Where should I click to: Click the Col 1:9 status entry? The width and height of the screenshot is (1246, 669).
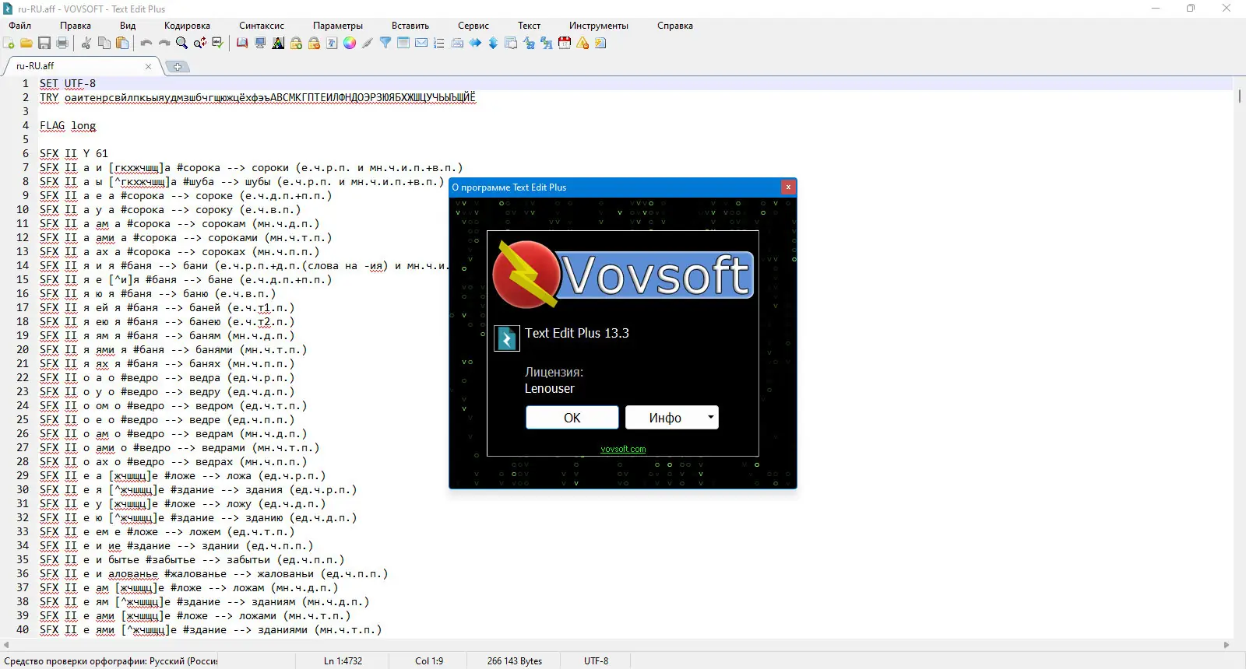pos(429,661)
